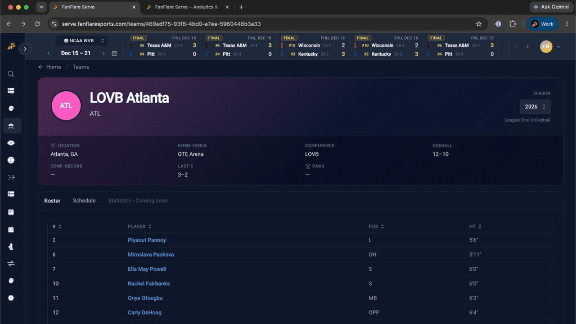This screenshot has height=324, width=576.
Task: Click the OPP position in Carly DeHoog's row
Action: 373,312
